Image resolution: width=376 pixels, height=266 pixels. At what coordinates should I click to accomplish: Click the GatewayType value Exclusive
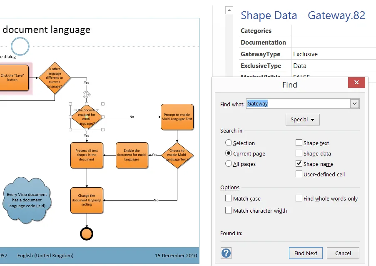tap(305, 54)
